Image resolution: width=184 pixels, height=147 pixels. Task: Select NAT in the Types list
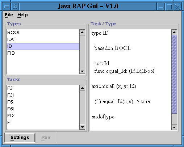[x=43, y=39]
